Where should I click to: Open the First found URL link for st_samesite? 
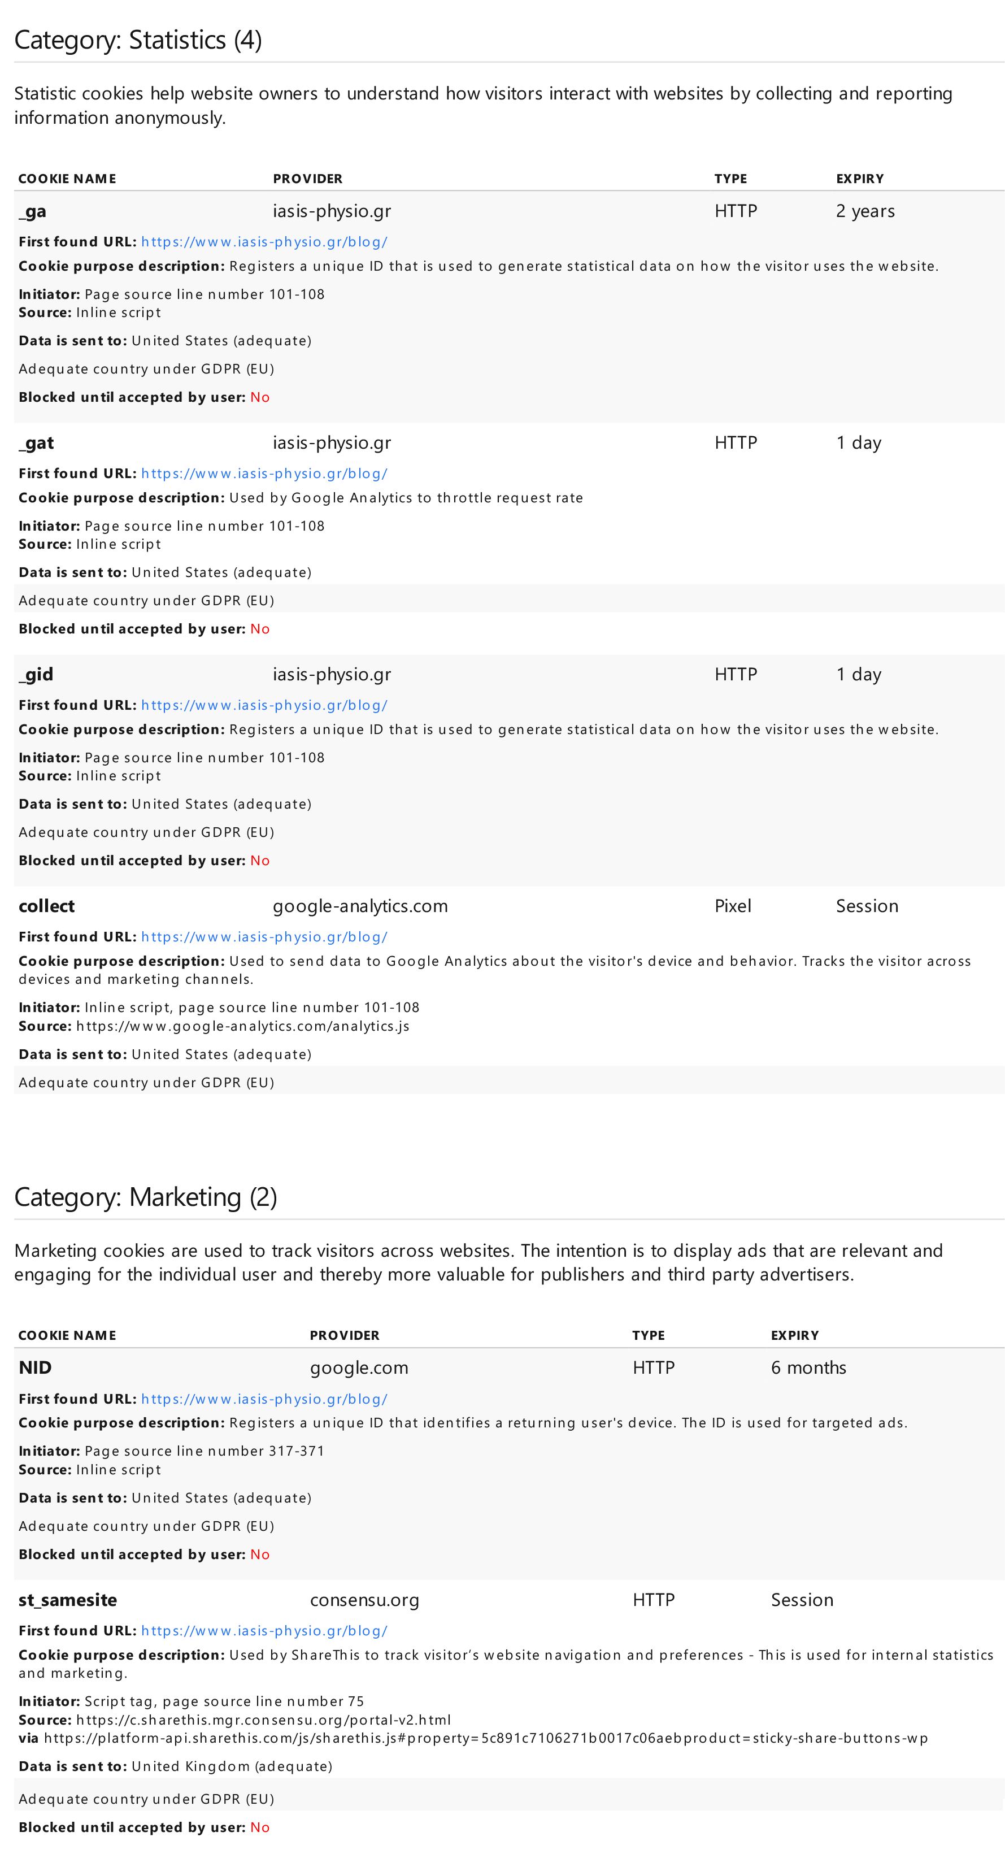264,1631
